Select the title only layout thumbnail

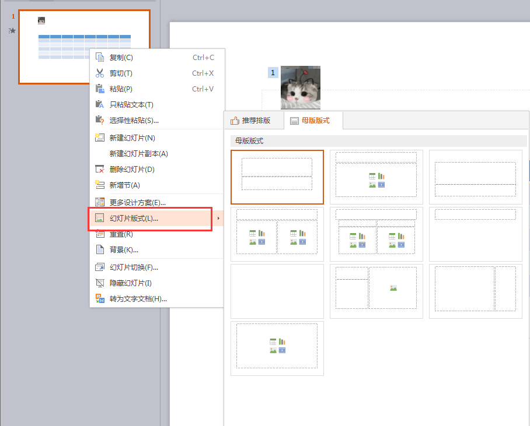[x=476, y=234]
